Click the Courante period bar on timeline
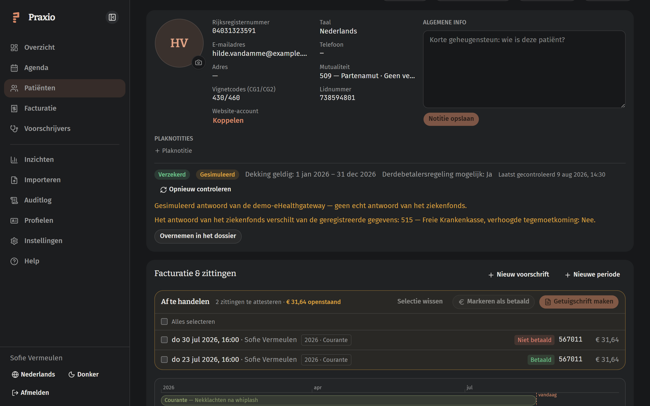This screenshot has width=650, height=406. tap(348, 400)
